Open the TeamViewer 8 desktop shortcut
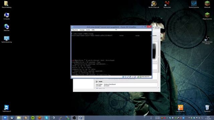 [x=7, y=108]
